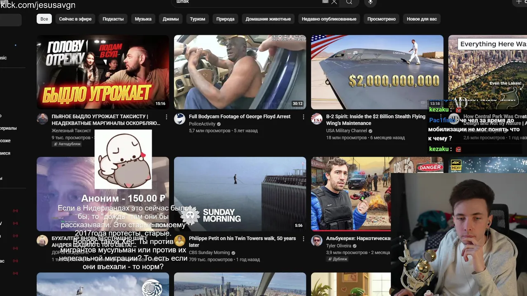Viewport: 527px width, 296px height.
Task: Open title Альбукерке: Наркотическая
Action: click(x=359, y=238)
